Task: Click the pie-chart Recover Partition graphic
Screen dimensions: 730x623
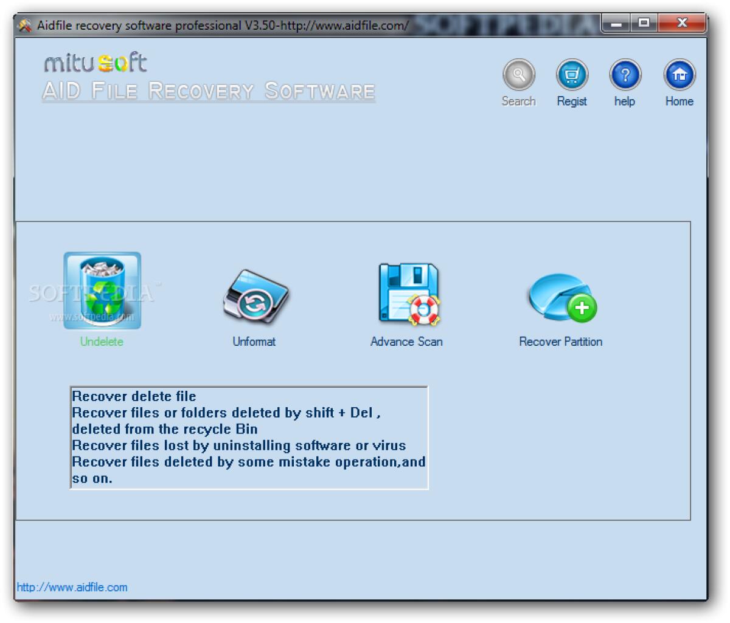Action: 560,298
